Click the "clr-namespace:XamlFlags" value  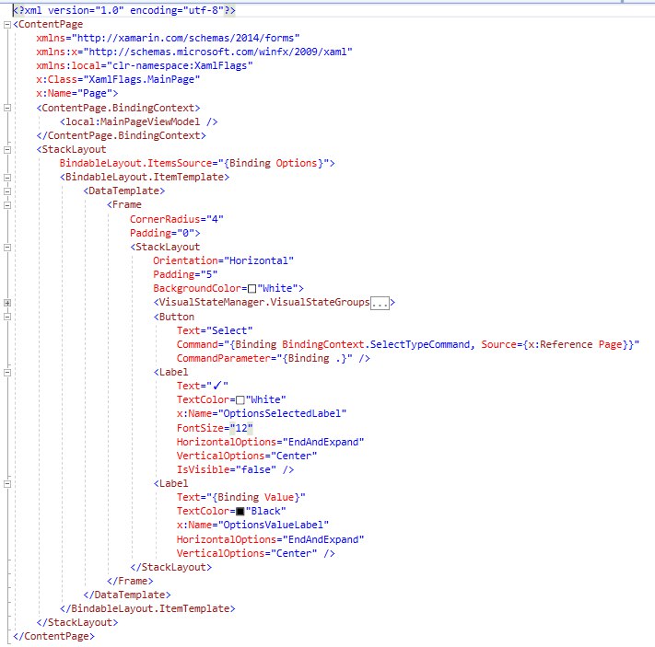[x=180, y=66]
